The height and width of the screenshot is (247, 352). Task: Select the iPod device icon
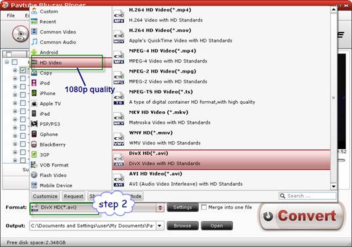[34, 83]
